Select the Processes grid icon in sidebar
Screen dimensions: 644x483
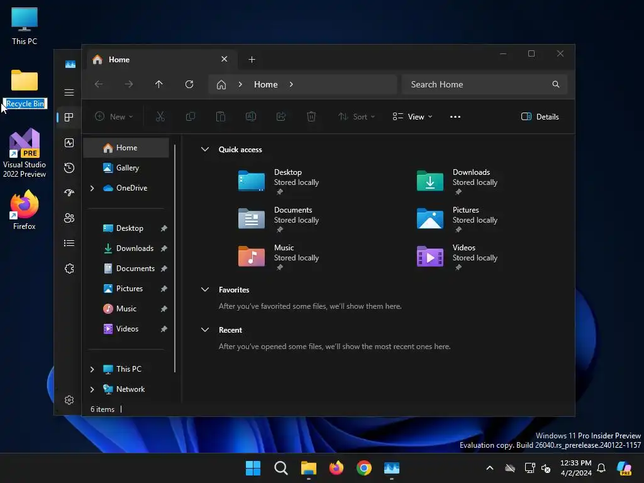pyautogui.click(x=69, y=118)
